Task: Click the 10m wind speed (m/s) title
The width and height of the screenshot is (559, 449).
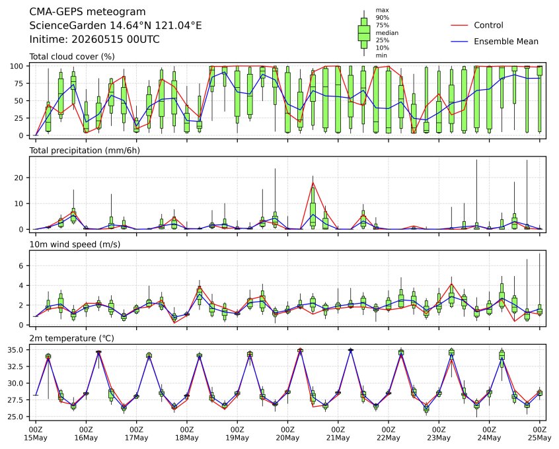Action: tap(75, 244)
